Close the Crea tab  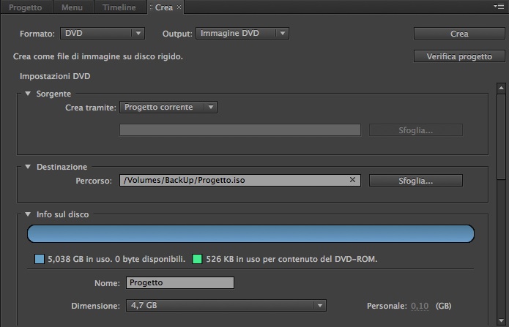tap(179, 7)
